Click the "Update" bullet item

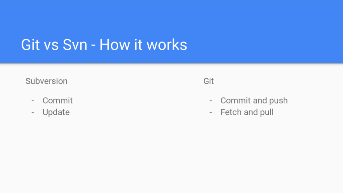point(56,112)
